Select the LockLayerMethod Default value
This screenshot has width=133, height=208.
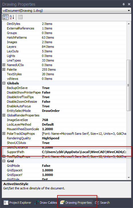click(x=84, y=124)
